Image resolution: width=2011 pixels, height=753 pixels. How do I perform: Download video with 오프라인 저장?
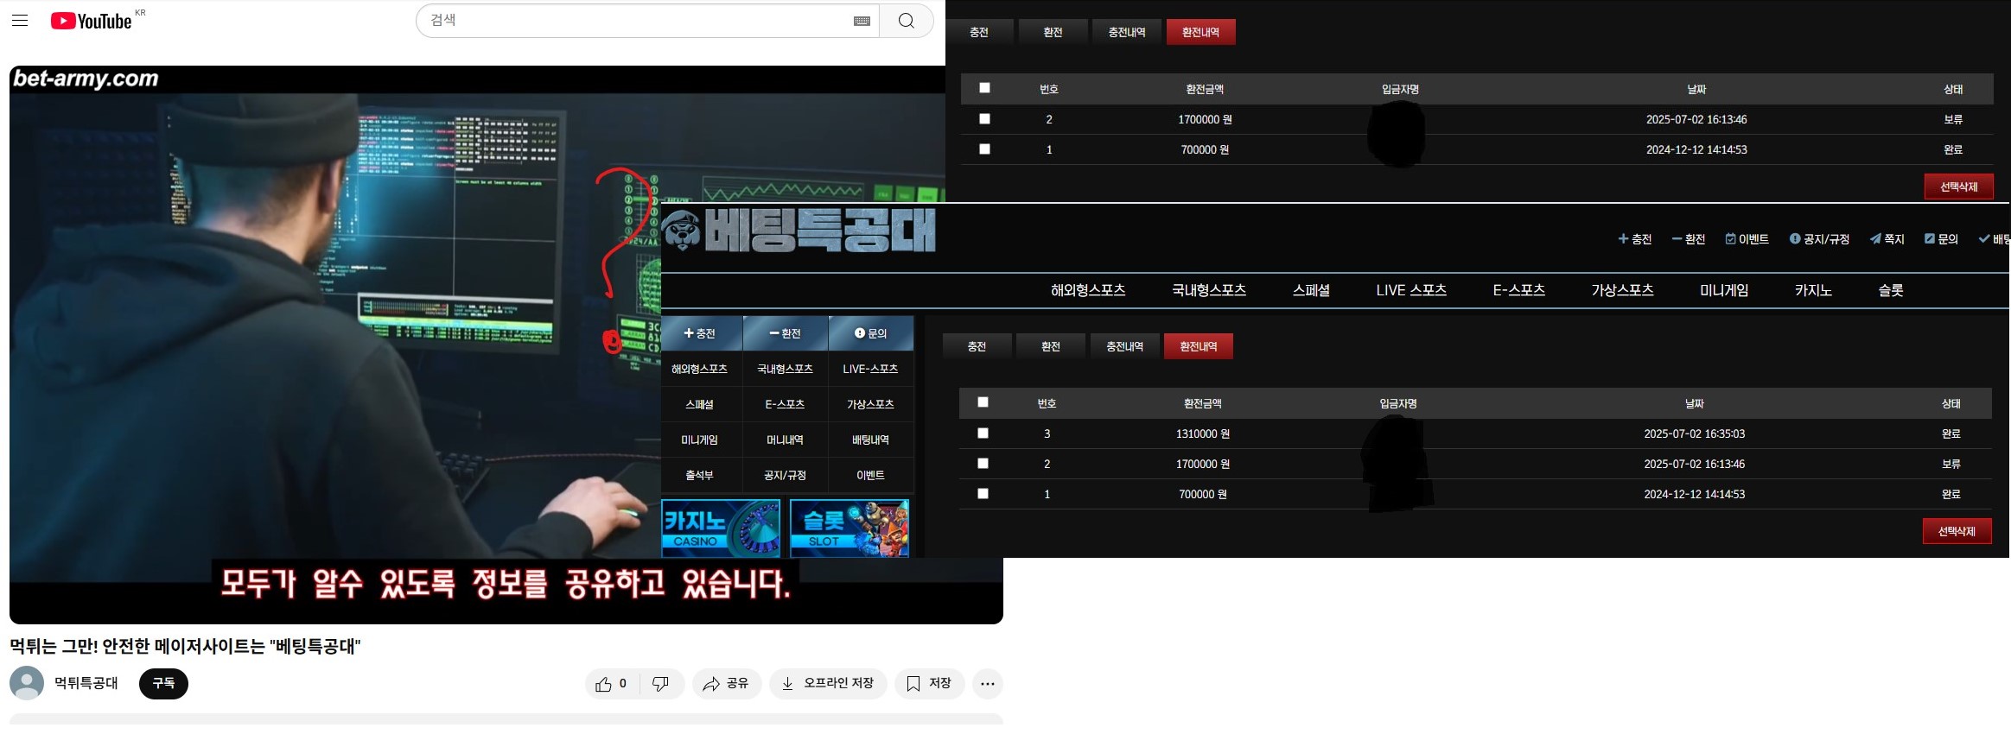click(828, 684)
